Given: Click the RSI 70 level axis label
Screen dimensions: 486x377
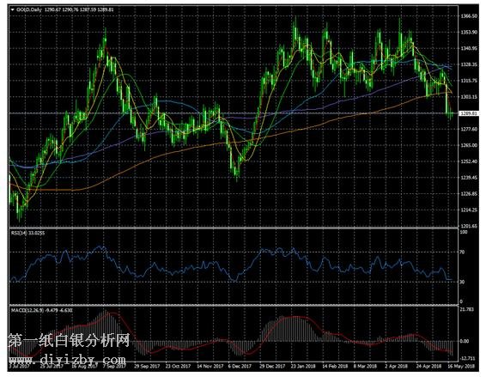Looking at the screenshot, I should [x=462, y=252].
